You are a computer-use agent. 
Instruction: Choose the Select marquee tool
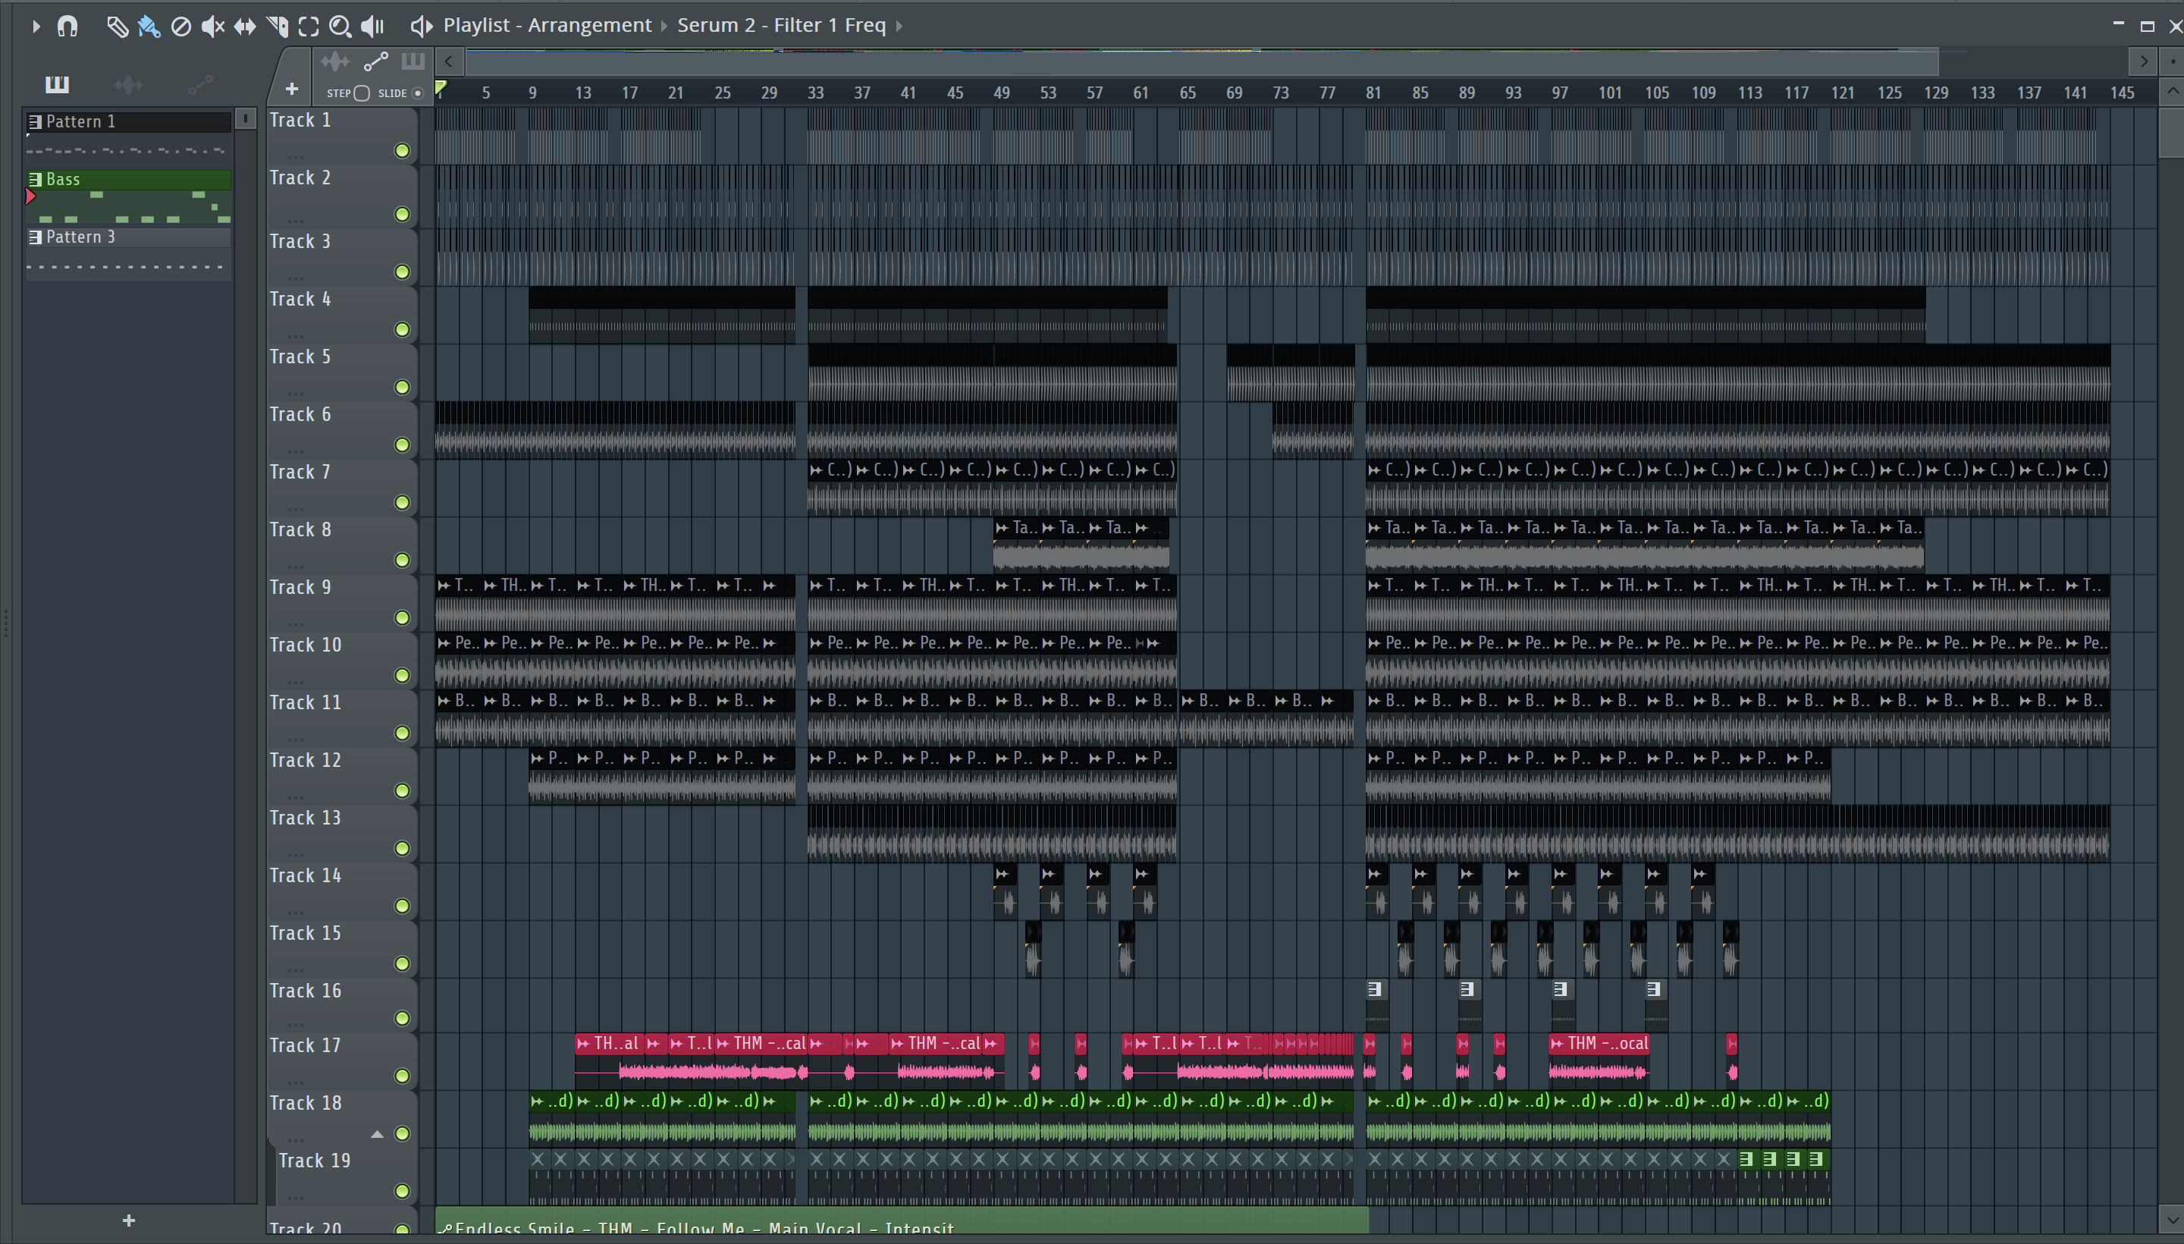pos(309,27)
